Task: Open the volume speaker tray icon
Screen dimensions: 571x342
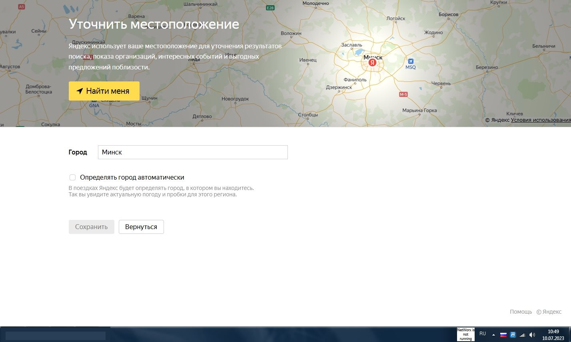Action: point(532,335)
